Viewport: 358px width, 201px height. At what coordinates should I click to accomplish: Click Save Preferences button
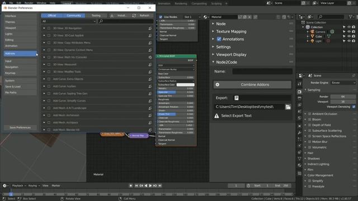(x=20, y=127)
